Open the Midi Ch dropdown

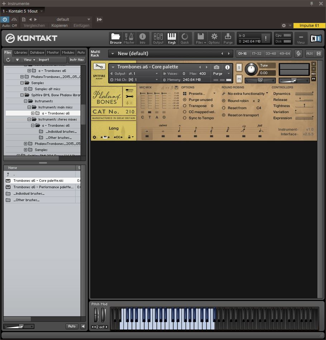pos(157,80)
